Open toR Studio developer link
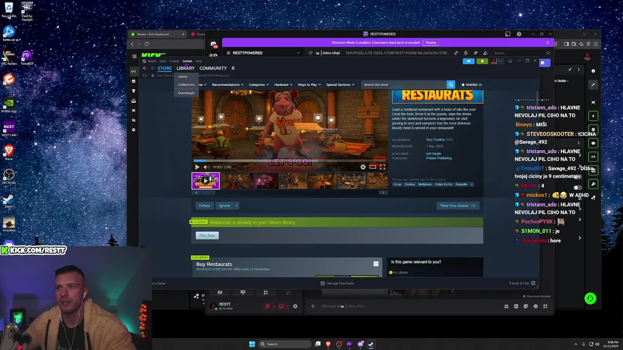Image resolution: width=623 pixels, height=350 pixels. (434, 154)
